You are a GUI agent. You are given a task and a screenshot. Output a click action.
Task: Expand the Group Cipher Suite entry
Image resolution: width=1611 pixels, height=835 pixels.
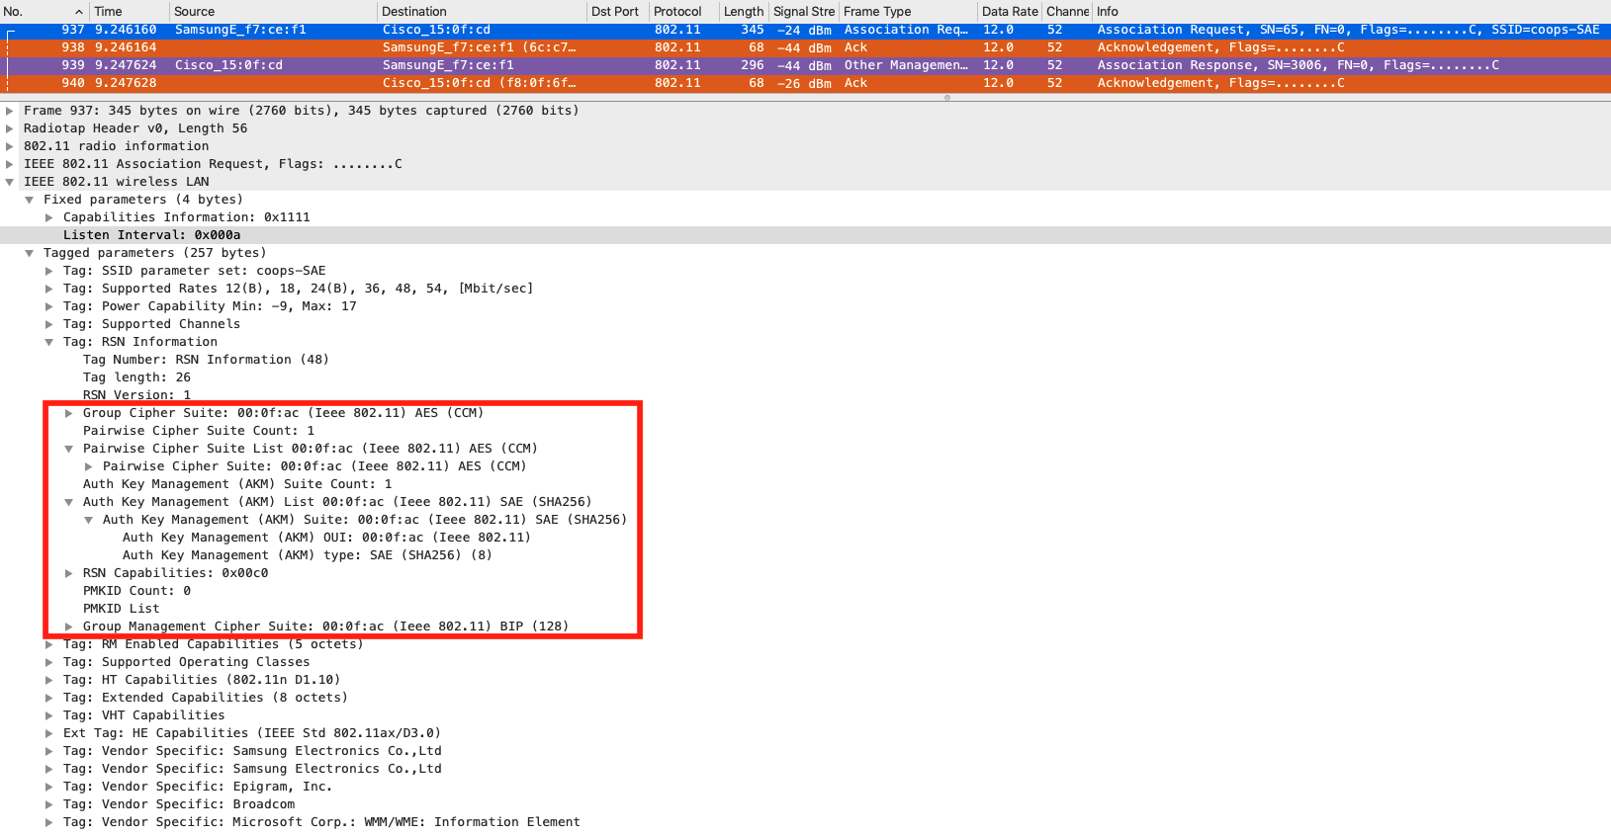[69, 413]
